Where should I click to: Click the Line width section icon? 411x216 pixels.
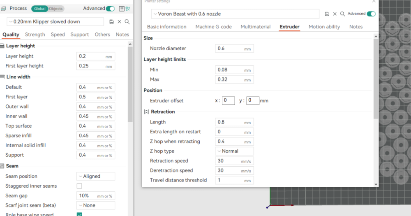pyautogui.click(x=2, y=77)
